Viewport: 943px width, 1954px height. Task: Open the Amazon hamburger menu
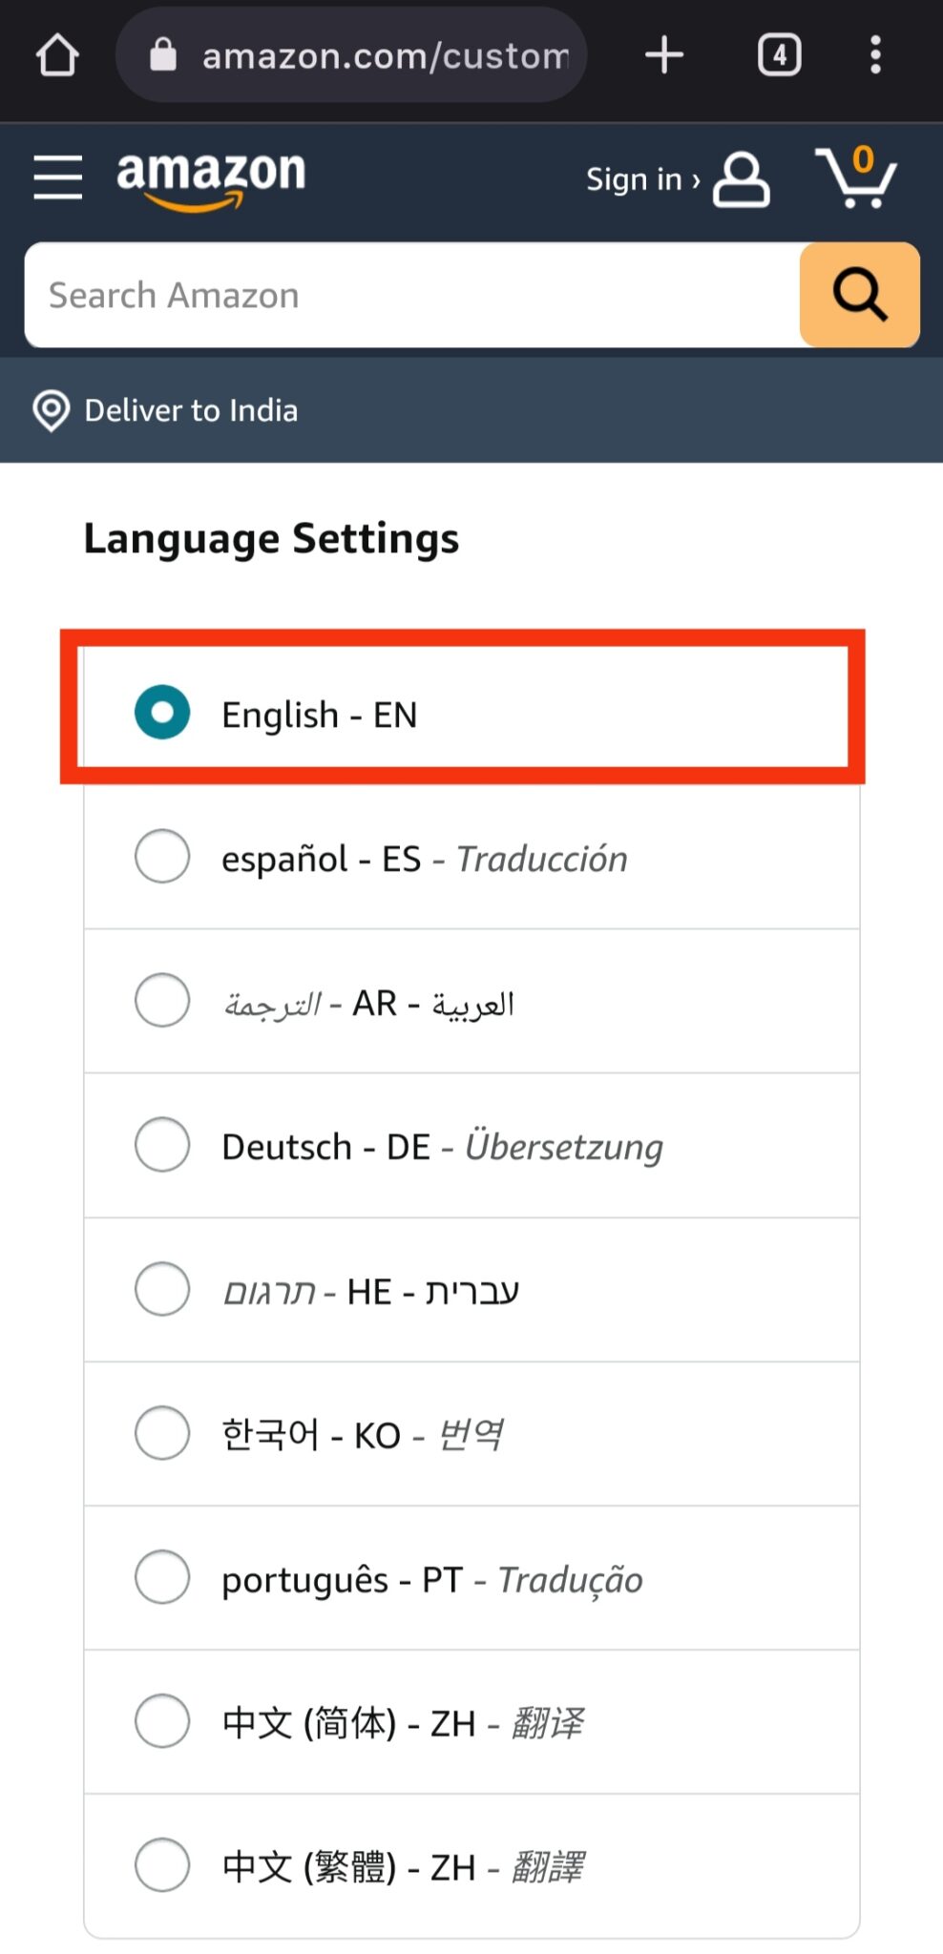pos(56,177)
